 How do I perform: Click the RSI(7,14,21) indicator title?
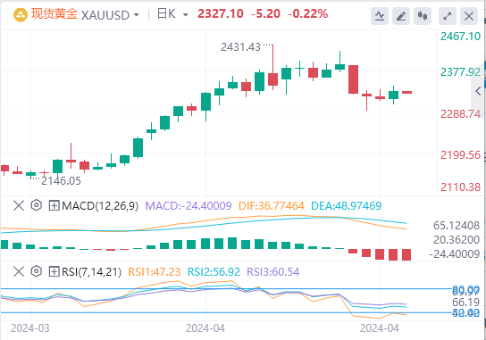click(x=91, y=272)
